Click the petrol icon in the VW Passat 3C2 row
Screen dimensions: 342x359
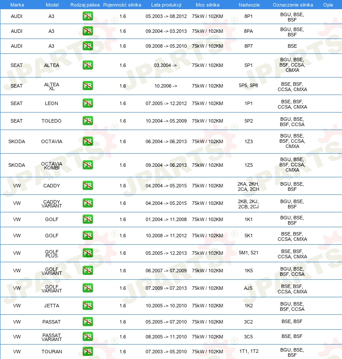87,321
